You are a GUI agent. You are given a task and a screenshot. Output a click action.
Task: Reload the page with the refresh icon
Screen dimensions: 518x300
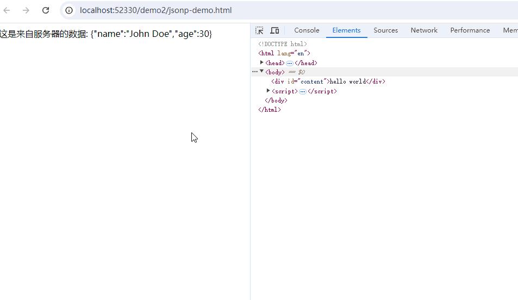[46, 10]
